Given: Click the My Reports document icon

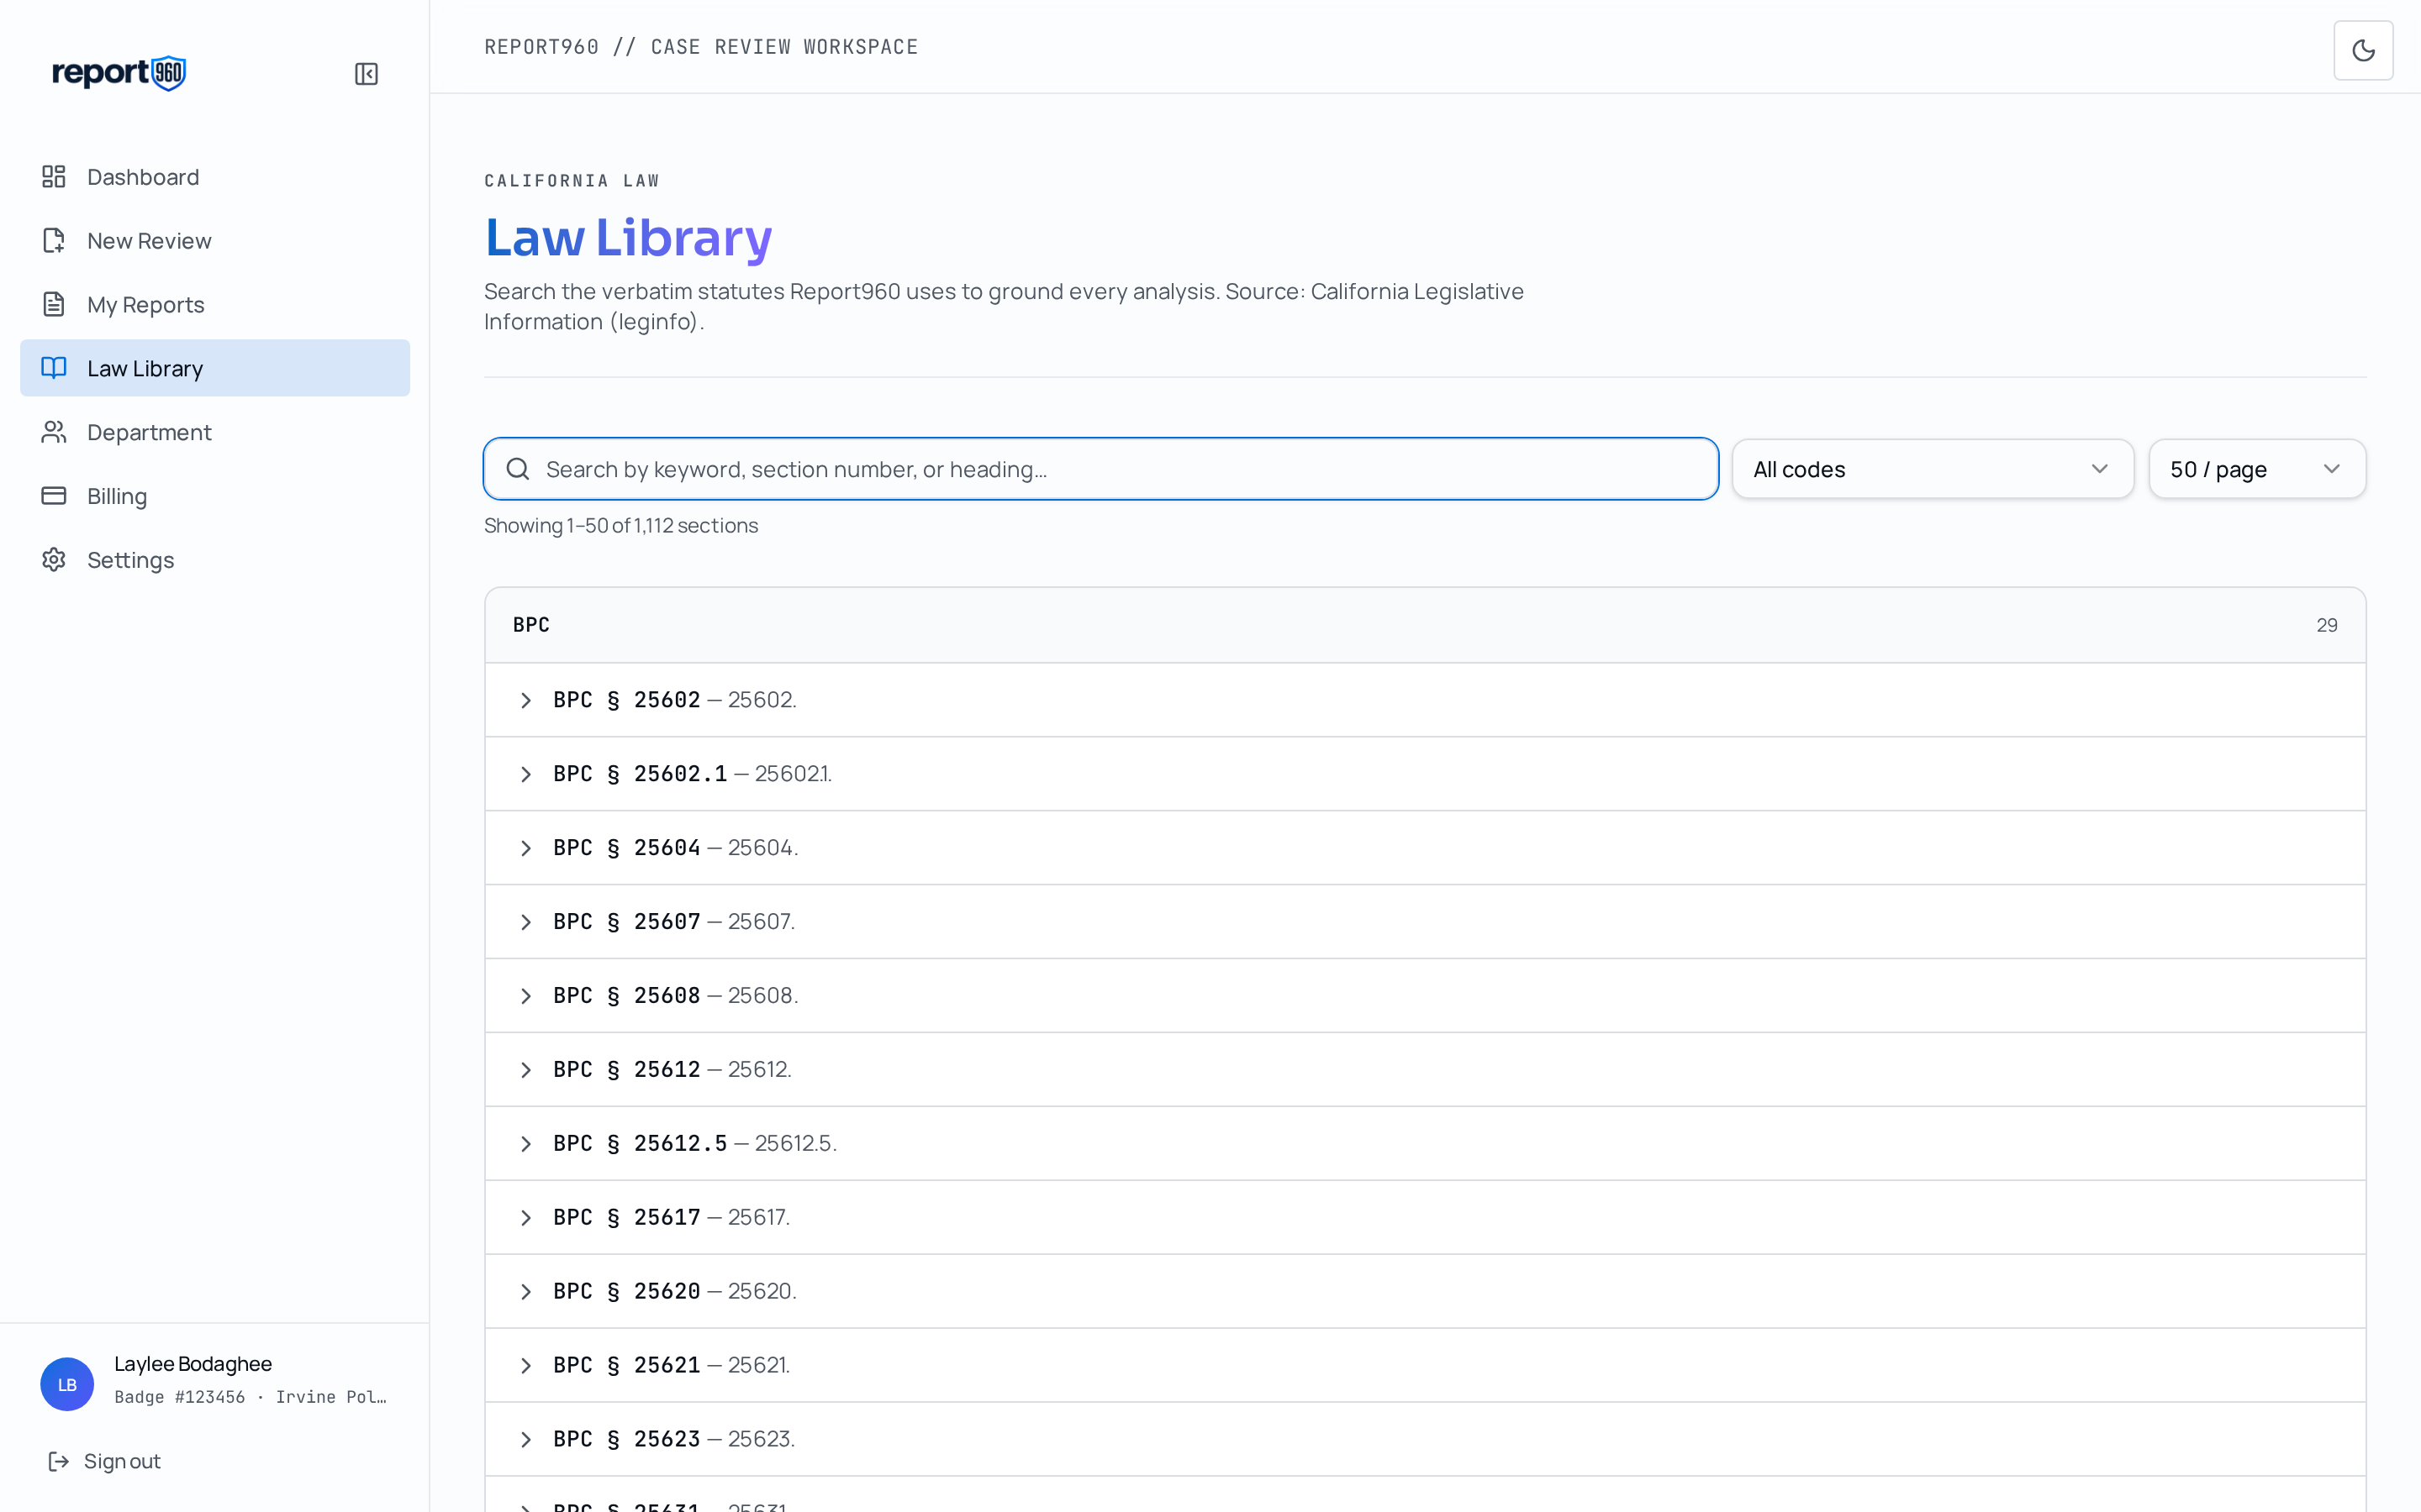Looking at the screenshot, I should point(54,304).
